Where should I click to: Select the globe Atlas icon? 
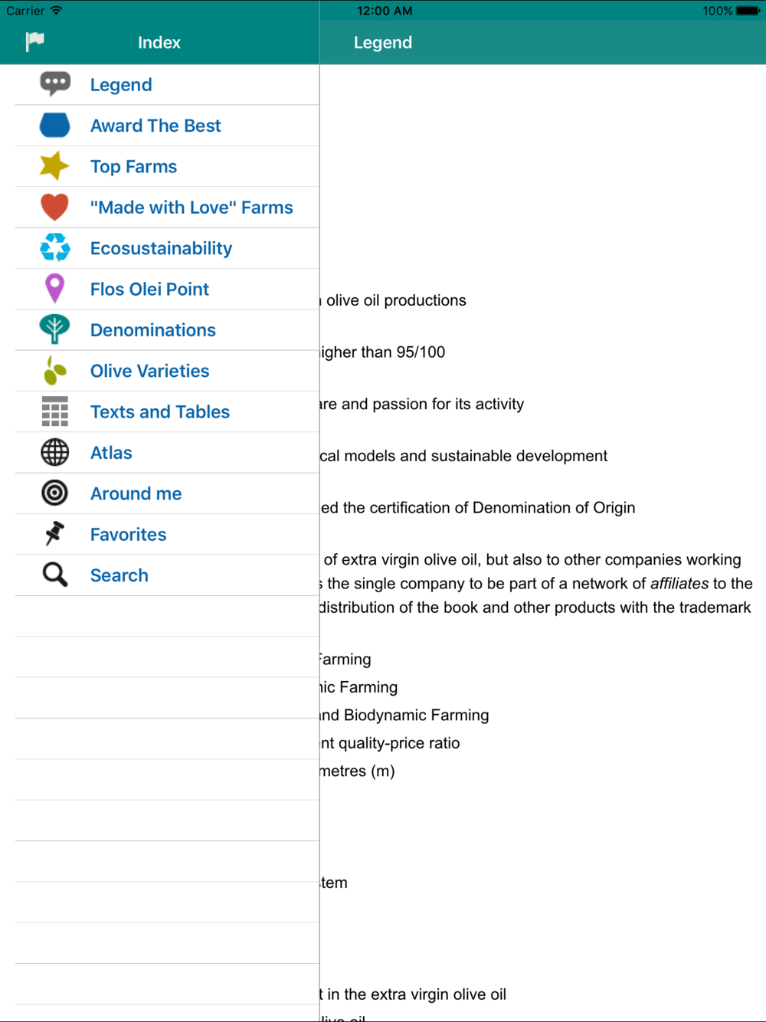pyautogui.click(x=54, y=453)
